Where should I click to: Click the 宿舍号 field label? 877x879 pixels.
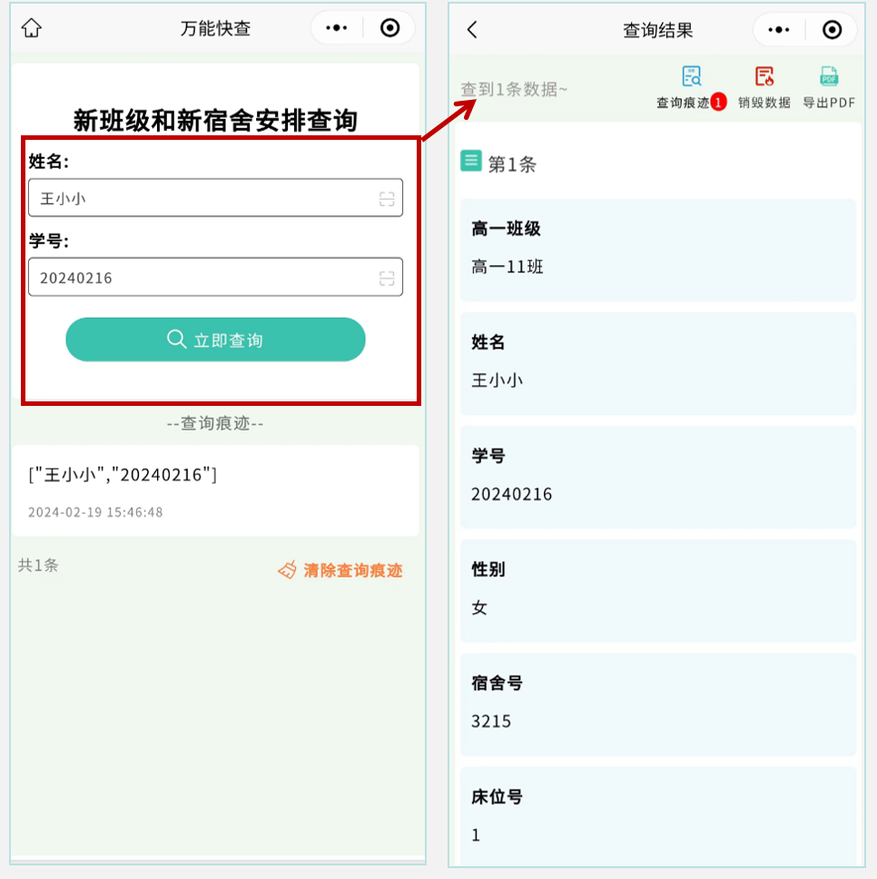[x=497, y=683]
